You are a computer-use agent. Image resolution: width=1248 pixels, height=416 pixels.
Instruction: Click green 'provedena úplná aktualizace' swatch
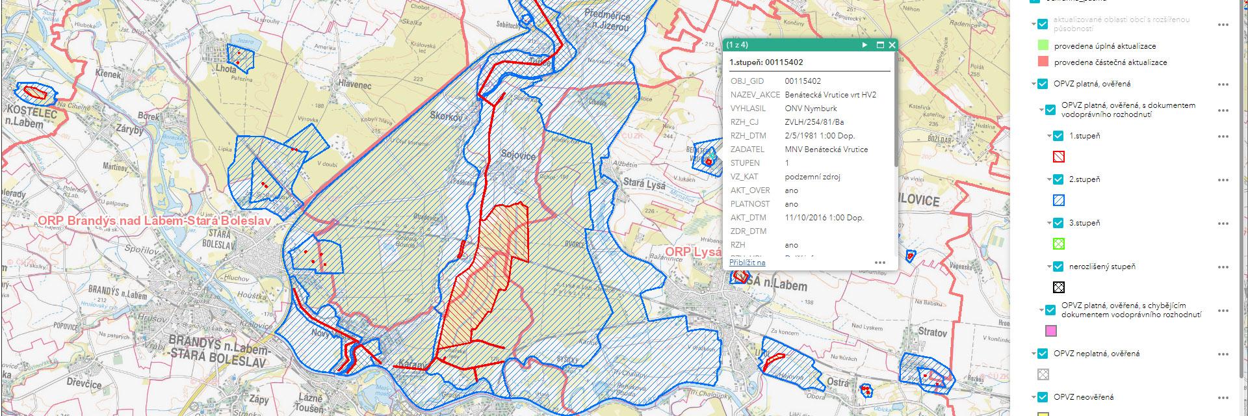[1043, 45]
